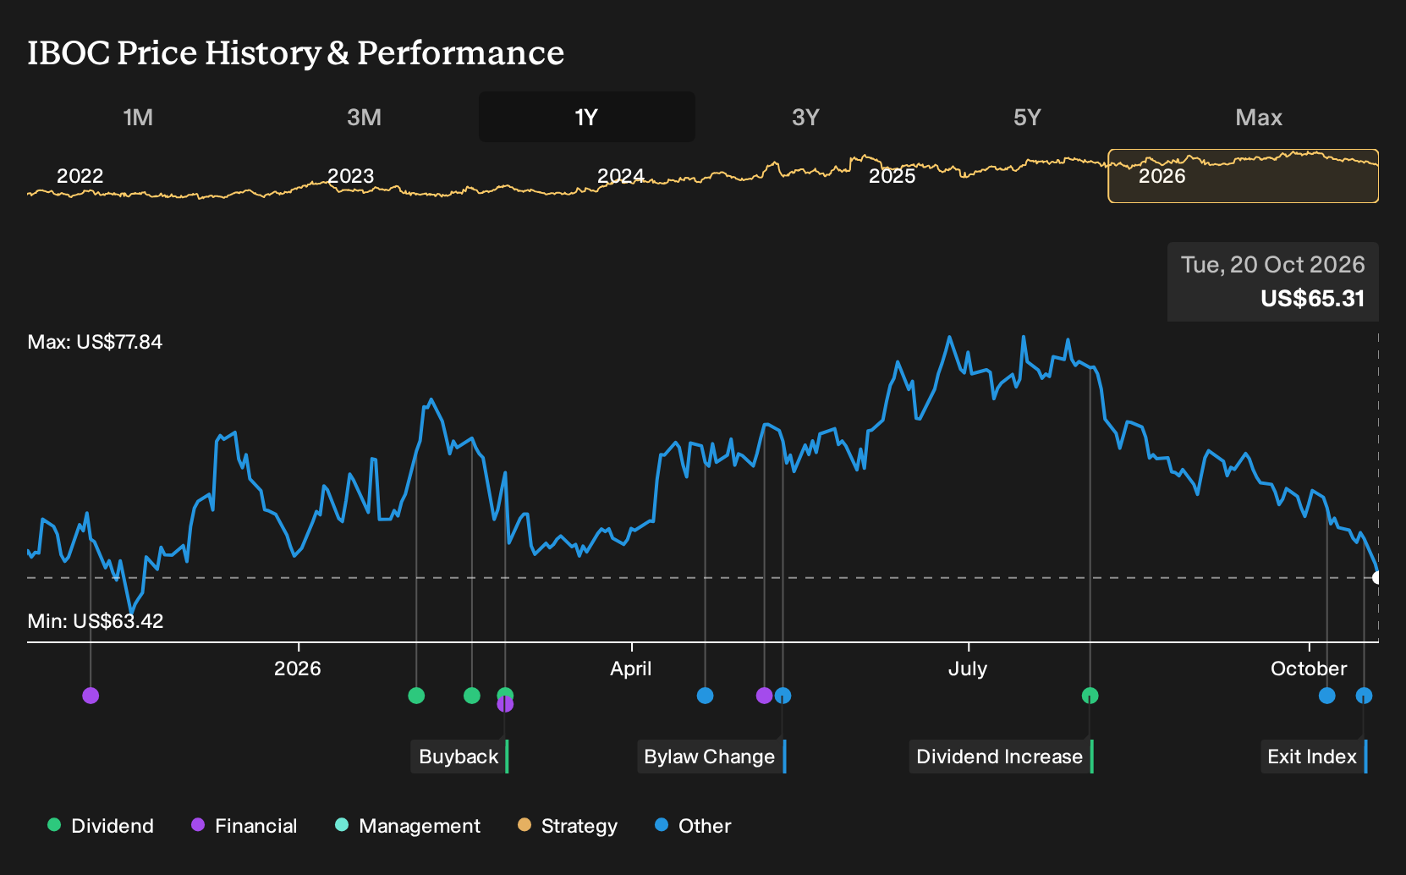Open the Max range tab
Viewport: 1406px width, 875px height.
coord(1259,117)
